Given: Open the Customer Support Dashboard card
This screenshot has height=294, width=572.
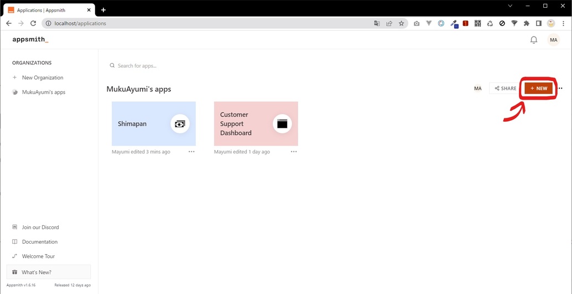Looking at the screenshot, I should [256, 124].
